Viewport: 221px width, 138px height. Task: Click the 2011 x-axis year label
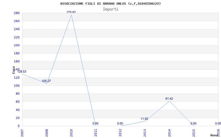click(x=96, y=133)
